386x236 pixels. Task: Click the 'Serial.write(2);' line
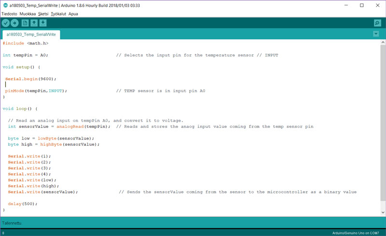tap(29, 162)
